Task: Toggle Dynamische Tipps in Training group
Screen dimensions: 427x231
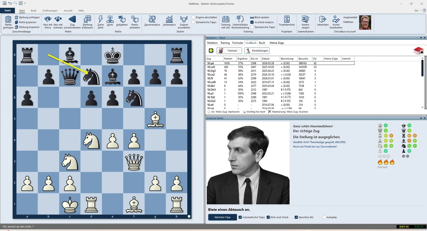Action: point(252,27)
